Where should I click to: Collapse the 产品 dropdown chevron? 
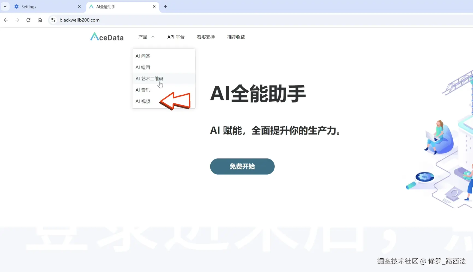[x=153, y=37]
